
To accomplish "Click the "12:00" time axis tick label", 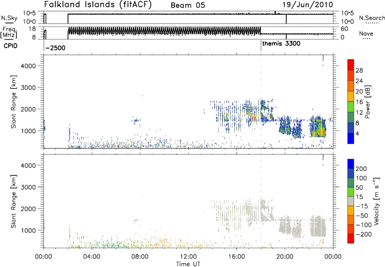I will pyautogui.click(x=188, y=257).
